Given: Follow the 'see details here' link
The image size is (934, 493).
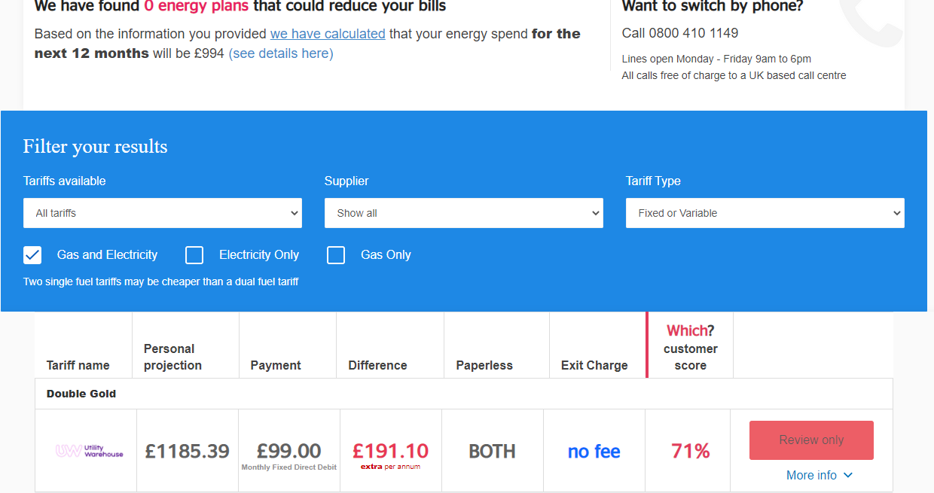Looking at the screenshot, I should click(281, 53).
